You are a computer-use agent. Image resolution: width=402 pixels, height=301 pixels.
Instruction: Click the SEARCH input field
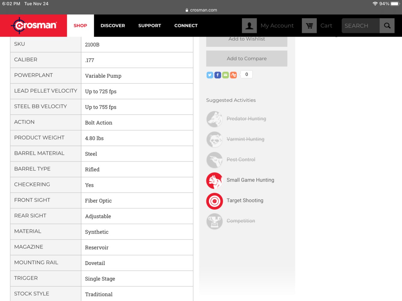(x=361, y=26)
